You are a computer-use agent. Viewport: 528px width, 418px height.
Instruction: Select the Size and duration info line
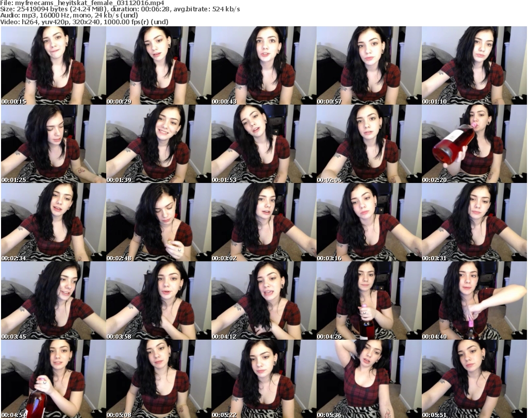point(120,9)
